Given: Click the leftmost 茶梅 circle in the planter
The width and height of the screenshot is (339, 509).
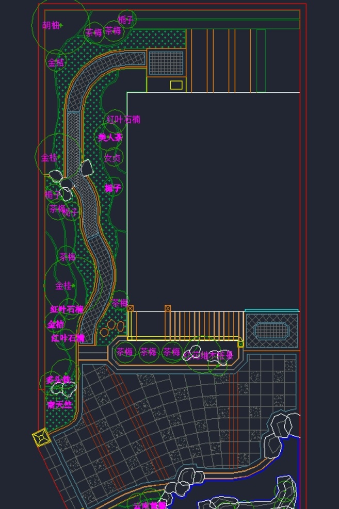Looking at the screenshot, I should [125, 352].
